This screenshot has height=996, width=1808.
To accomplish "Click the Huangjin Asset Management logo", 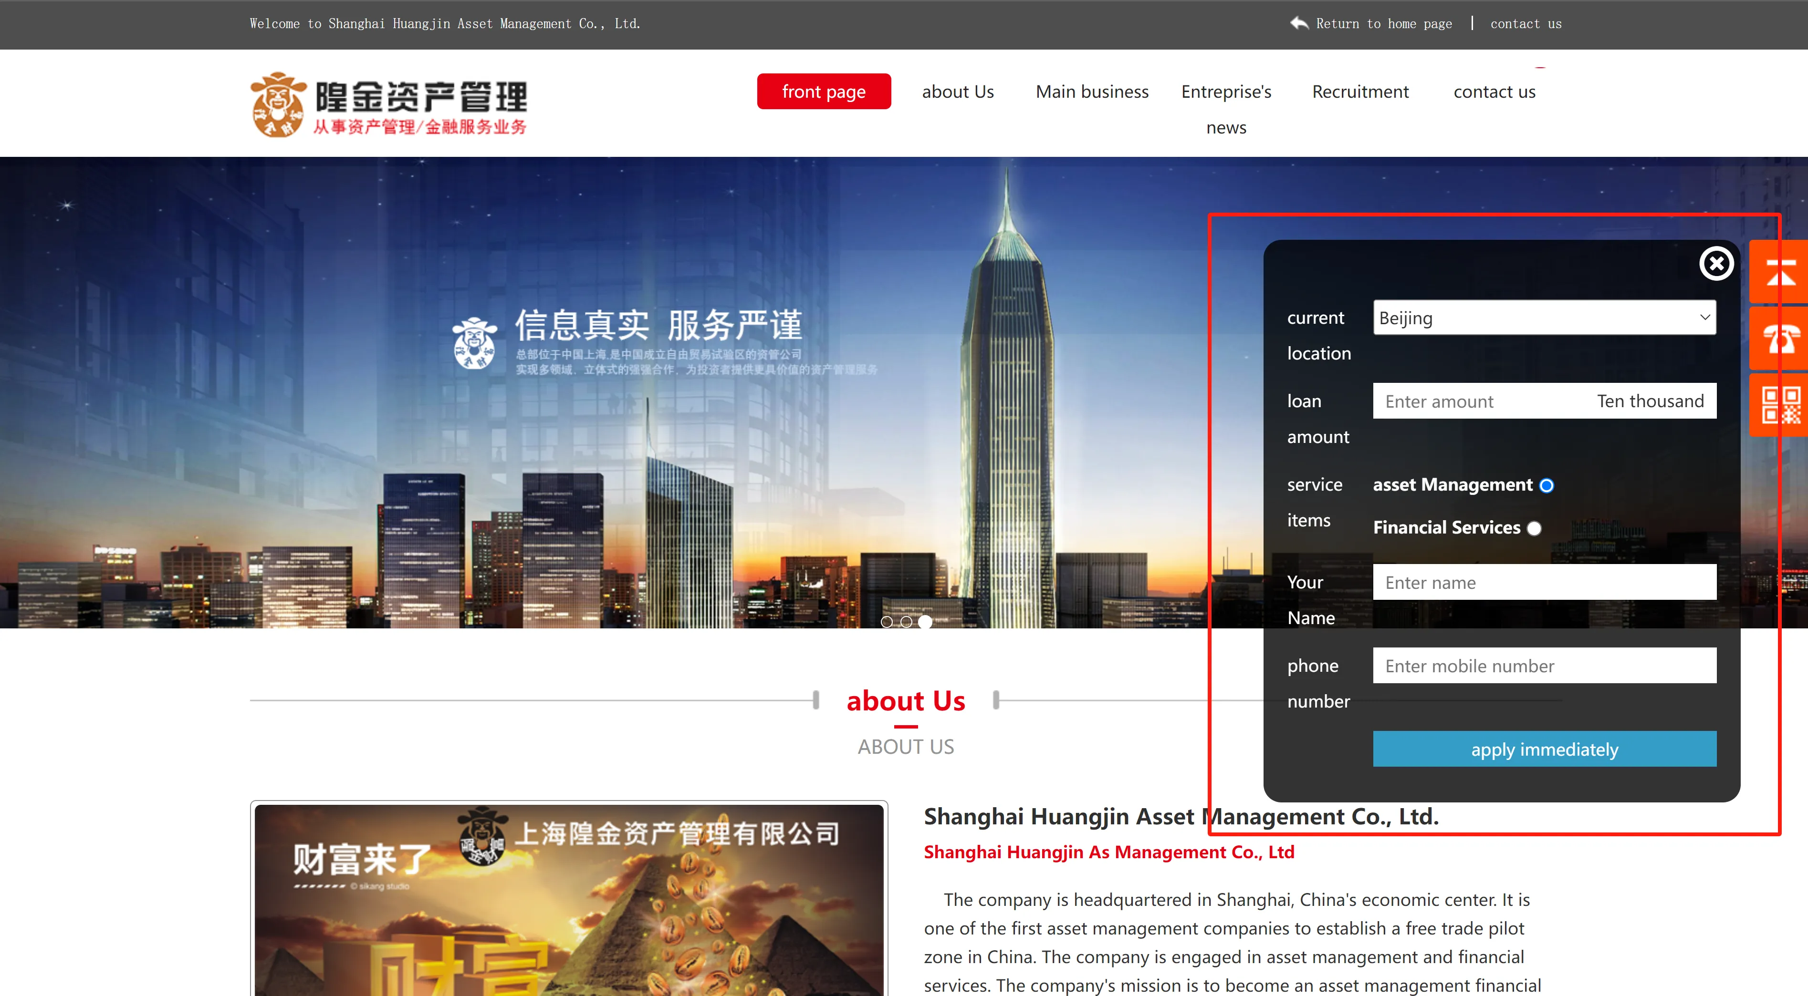I will 388,104.
